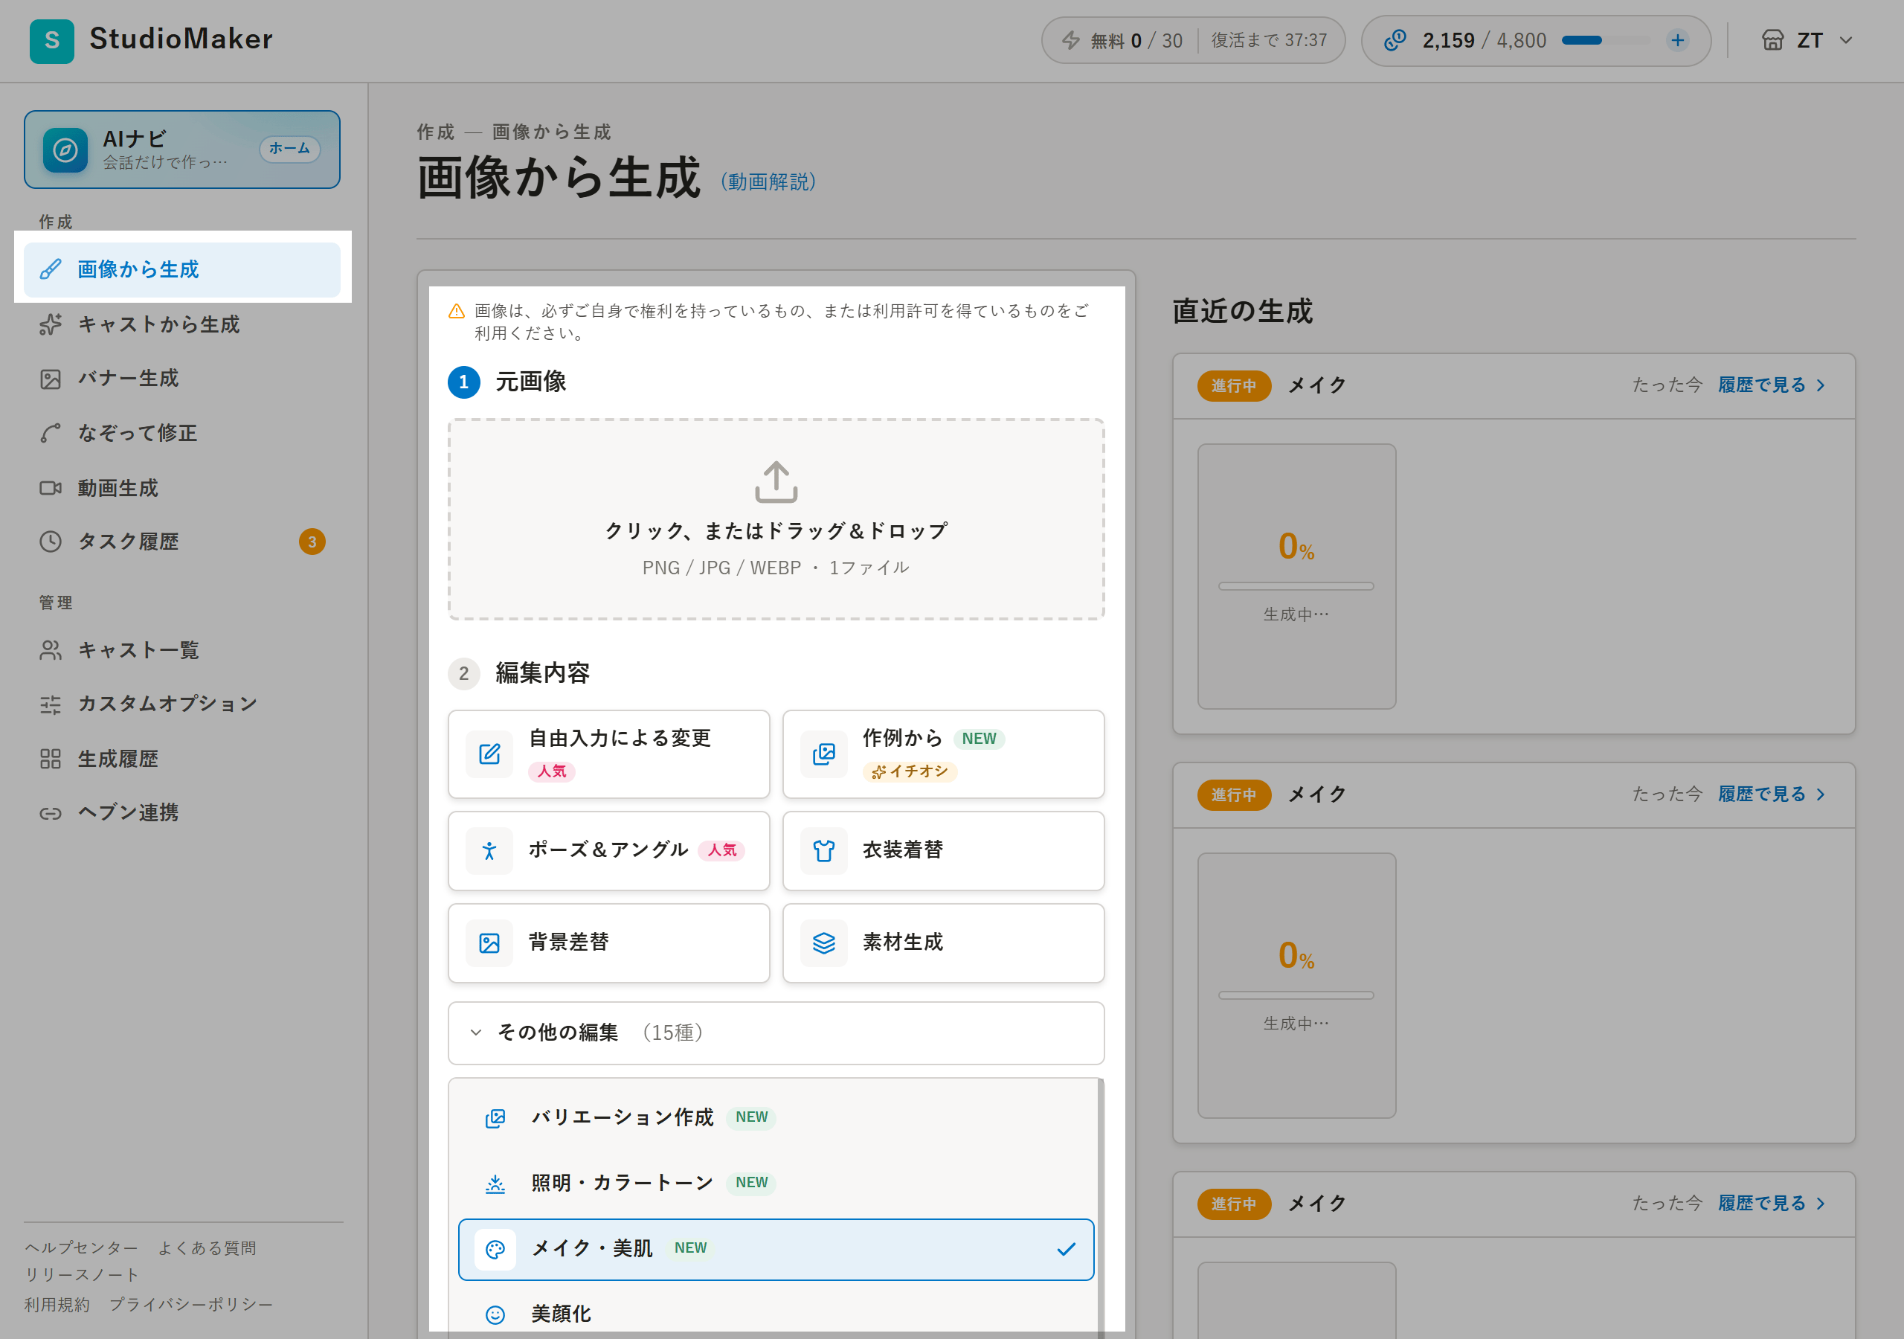Click 進行中 badge on first card
This screenshot has width=1904, height=1339.
click(x=1234, y=386)
